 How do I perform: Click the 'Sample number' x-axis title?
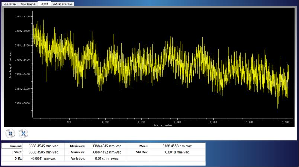coord(163,125)
